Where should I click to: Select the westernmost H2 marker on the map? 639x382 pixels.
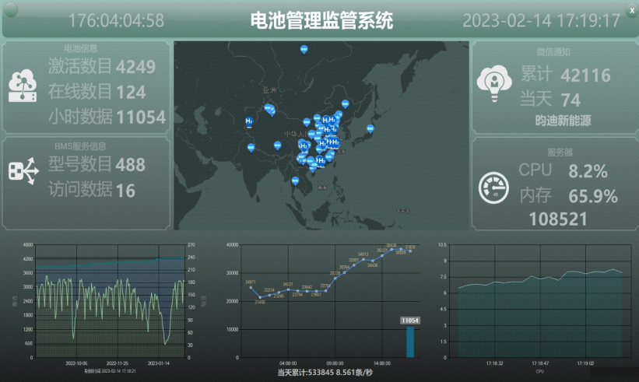(x=249, y=121)
